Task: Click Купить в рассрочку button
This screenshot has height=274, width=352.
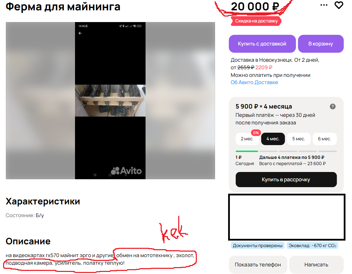Action: tap(286, 180)
